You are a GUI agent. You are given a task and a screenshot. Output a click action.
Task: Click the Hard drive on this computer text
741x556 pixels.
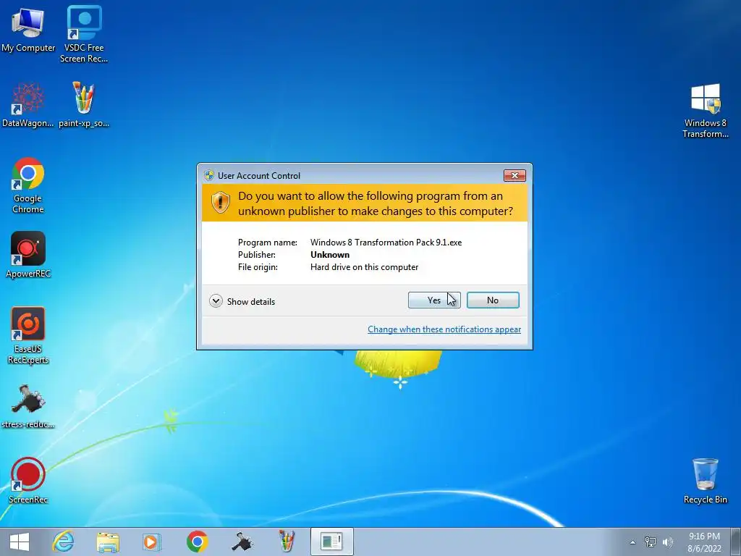coord(365,266)
